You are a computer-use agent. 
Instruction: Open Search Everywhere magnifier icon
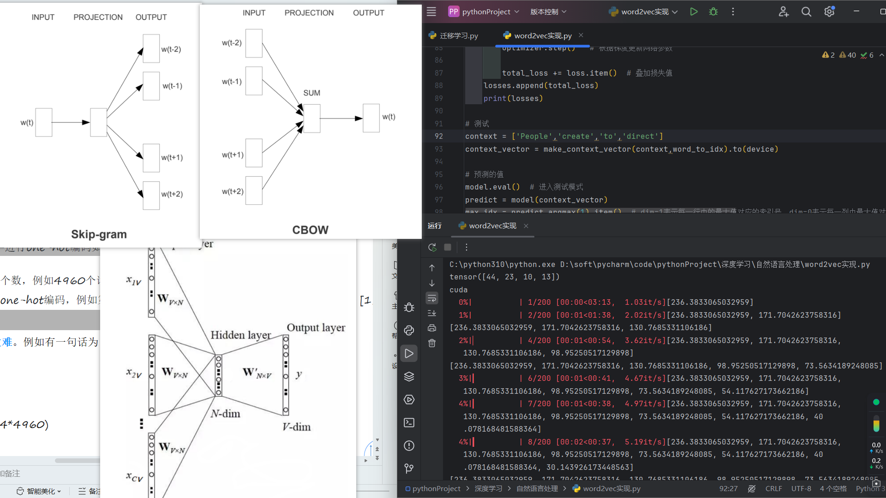point(806,12)
